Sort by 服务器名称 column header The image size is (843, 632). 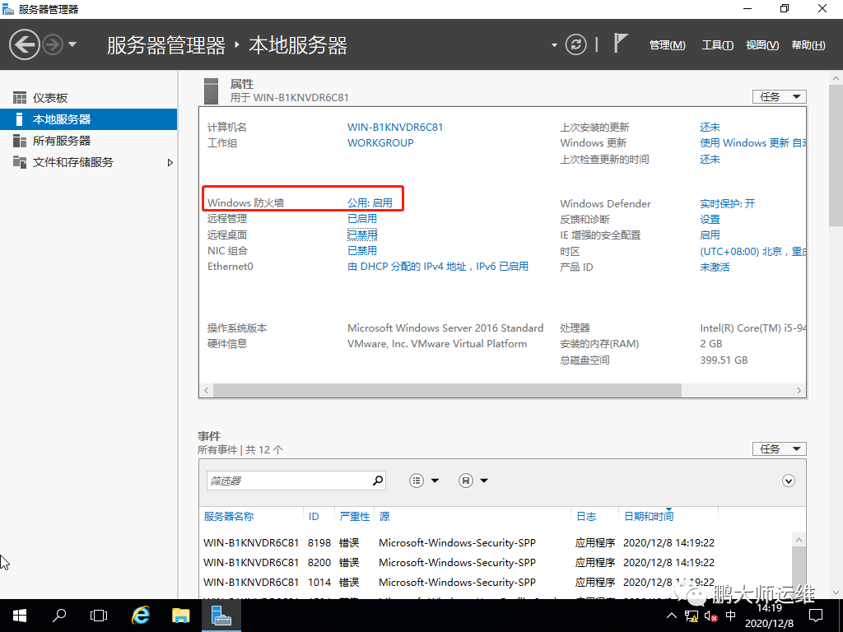(229, 517)
